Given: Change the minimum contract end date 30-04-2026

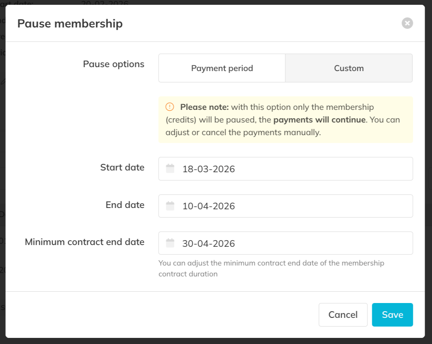Looking at the screenshot, I should (288, 243).
